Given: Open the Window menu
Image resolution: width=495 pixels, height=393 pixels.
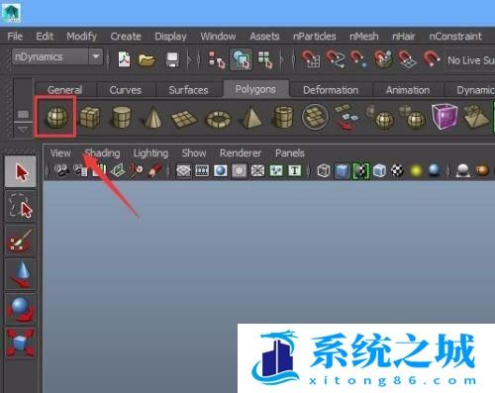Looking at the screenshot, I should 218,36.
